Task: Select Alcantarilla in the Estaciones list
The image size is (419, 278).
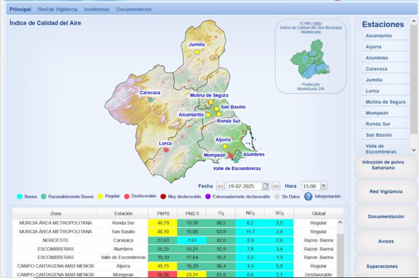Action: point(378,36)
